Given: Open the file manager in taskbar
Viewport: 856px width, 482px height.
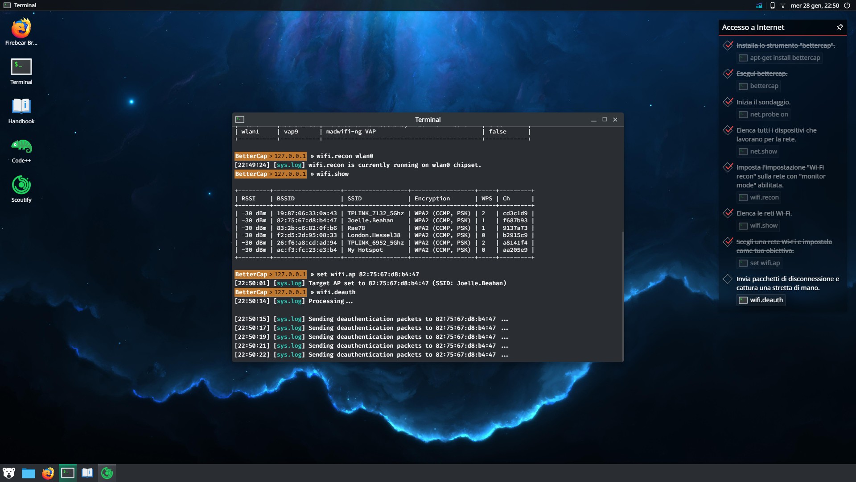Looking at the screenshot, I should pyautogui.click(x=29, y=473).
